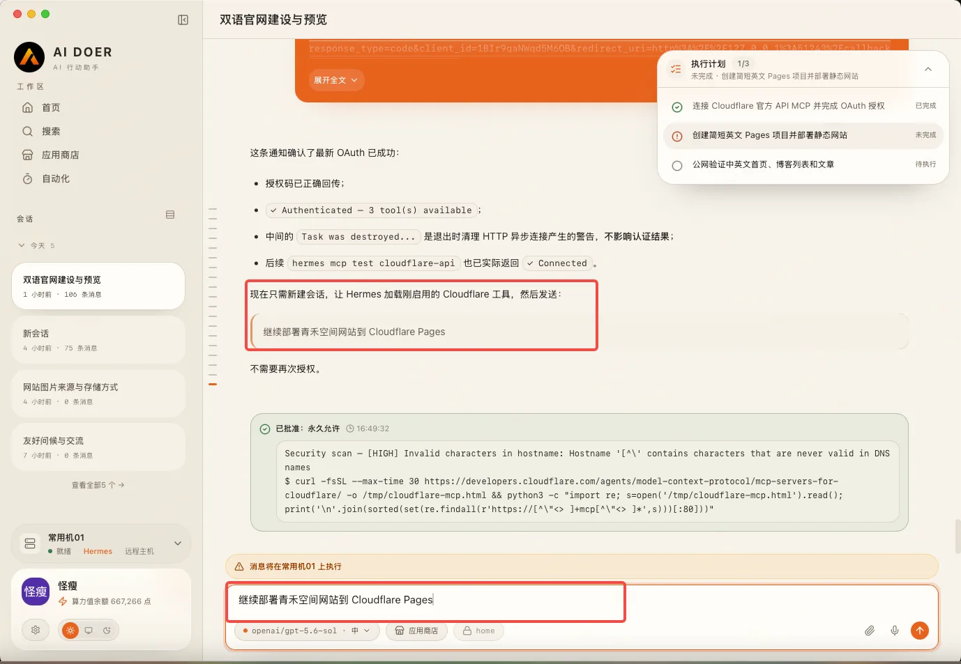Select the 公网验证中英文首页 plan step
This screenshot has width=961, height=664.
click(x=803, y=165)
